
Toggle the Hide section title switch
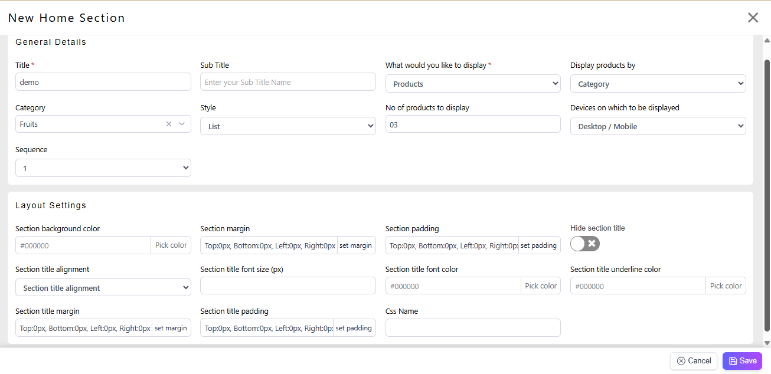pyautogui.click(x=584, y=244)
